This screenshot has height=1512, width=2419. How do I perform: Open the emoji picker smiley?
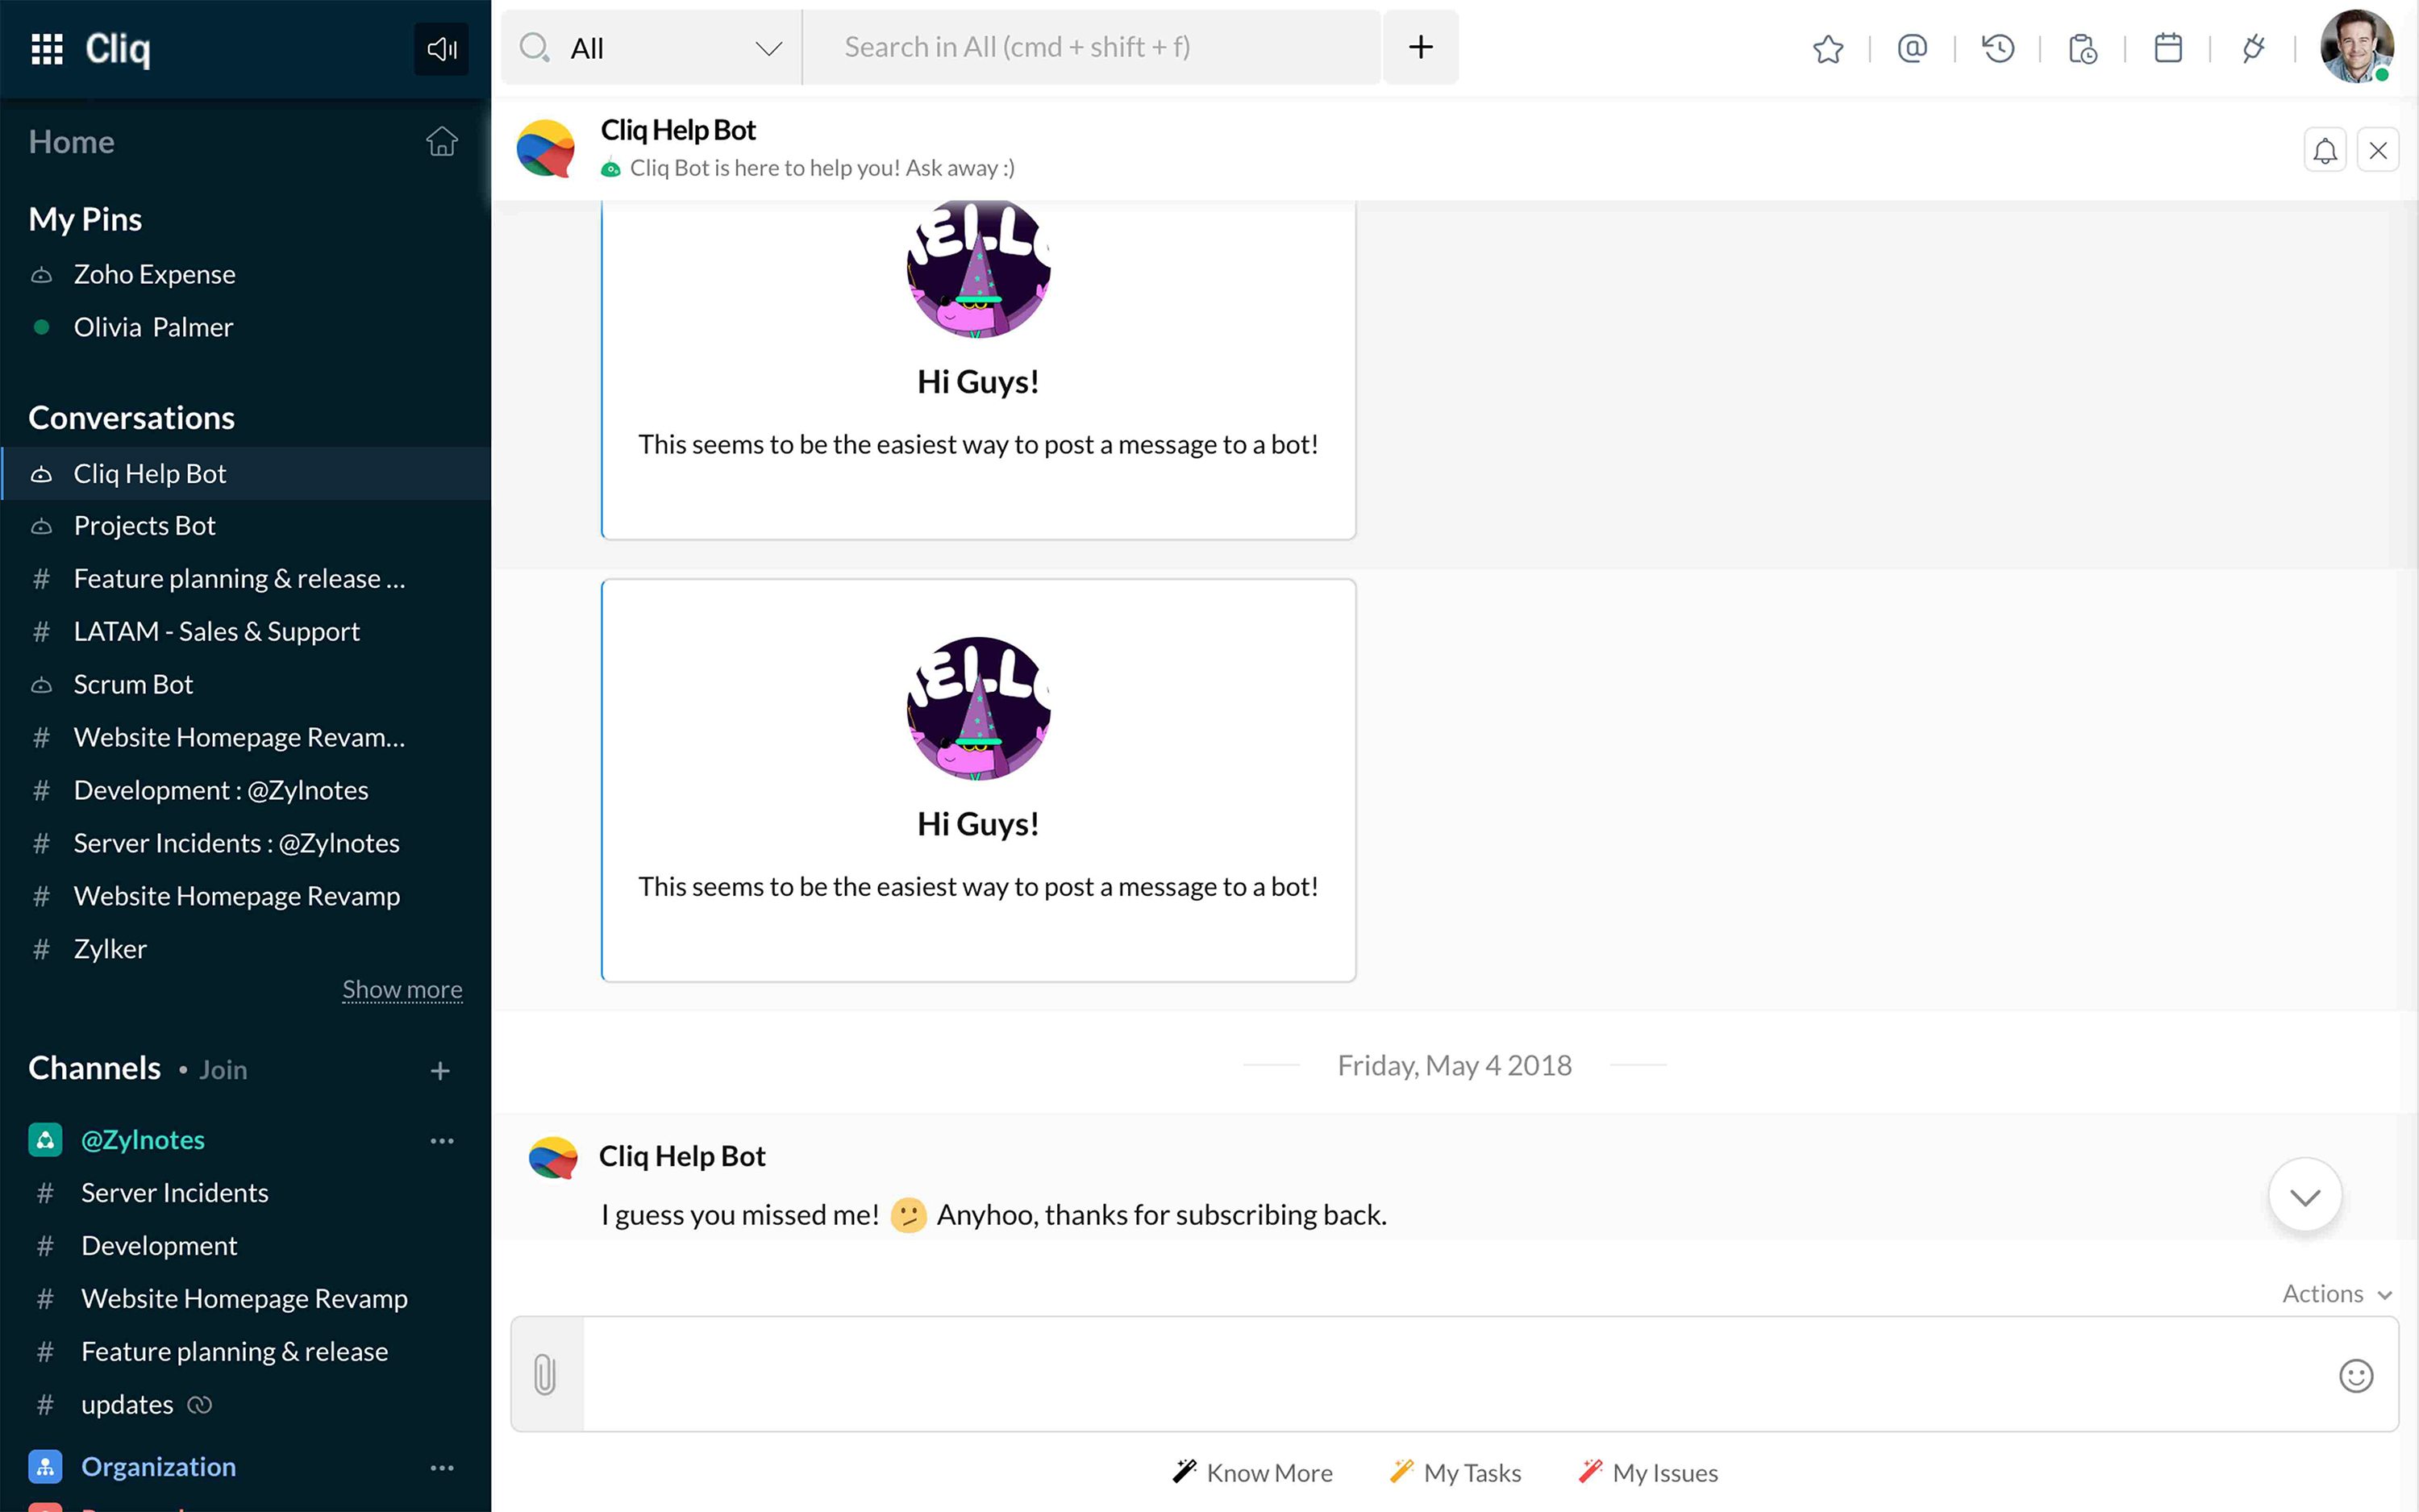coord(2355,1376)
